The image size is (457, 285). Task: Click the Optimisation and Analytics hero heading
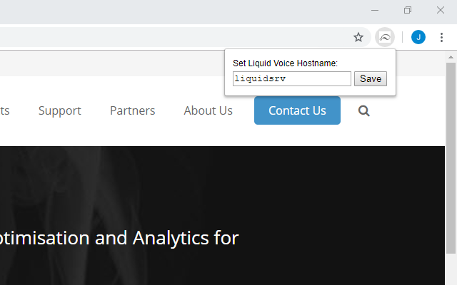tap(119, 238)
